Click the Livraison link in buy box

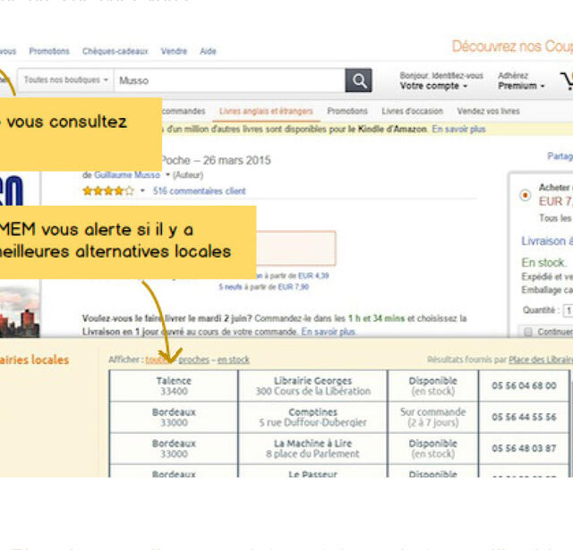click(x=547, y=241)
